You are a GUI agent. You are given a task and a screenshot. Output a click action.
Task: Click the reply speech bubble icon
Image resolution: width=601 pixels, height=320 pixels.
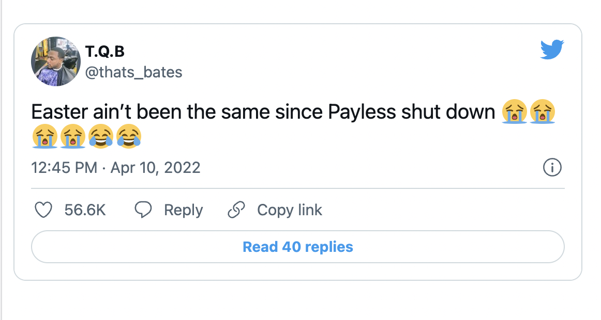pyautogui.click(x=143, y=210)
